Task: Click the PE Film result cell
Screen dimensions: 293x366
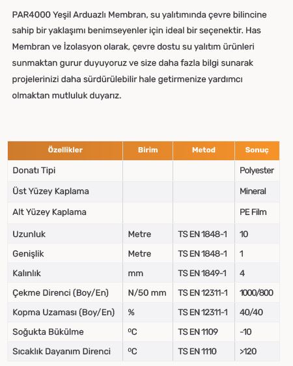Action: (x=253, y=212)
